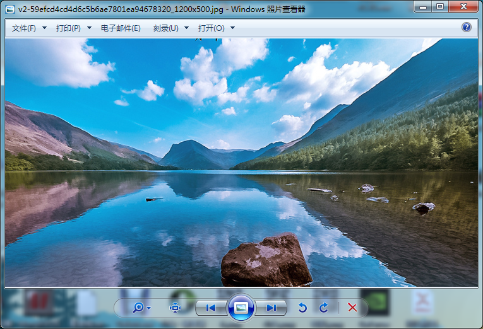
Task: Start the slideshow with center round button
Action: 241,308
